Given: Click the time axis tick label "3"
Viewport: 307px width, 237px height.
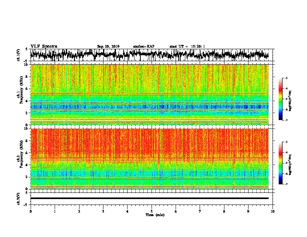Looking at the screenshot, I should point(103,211).
